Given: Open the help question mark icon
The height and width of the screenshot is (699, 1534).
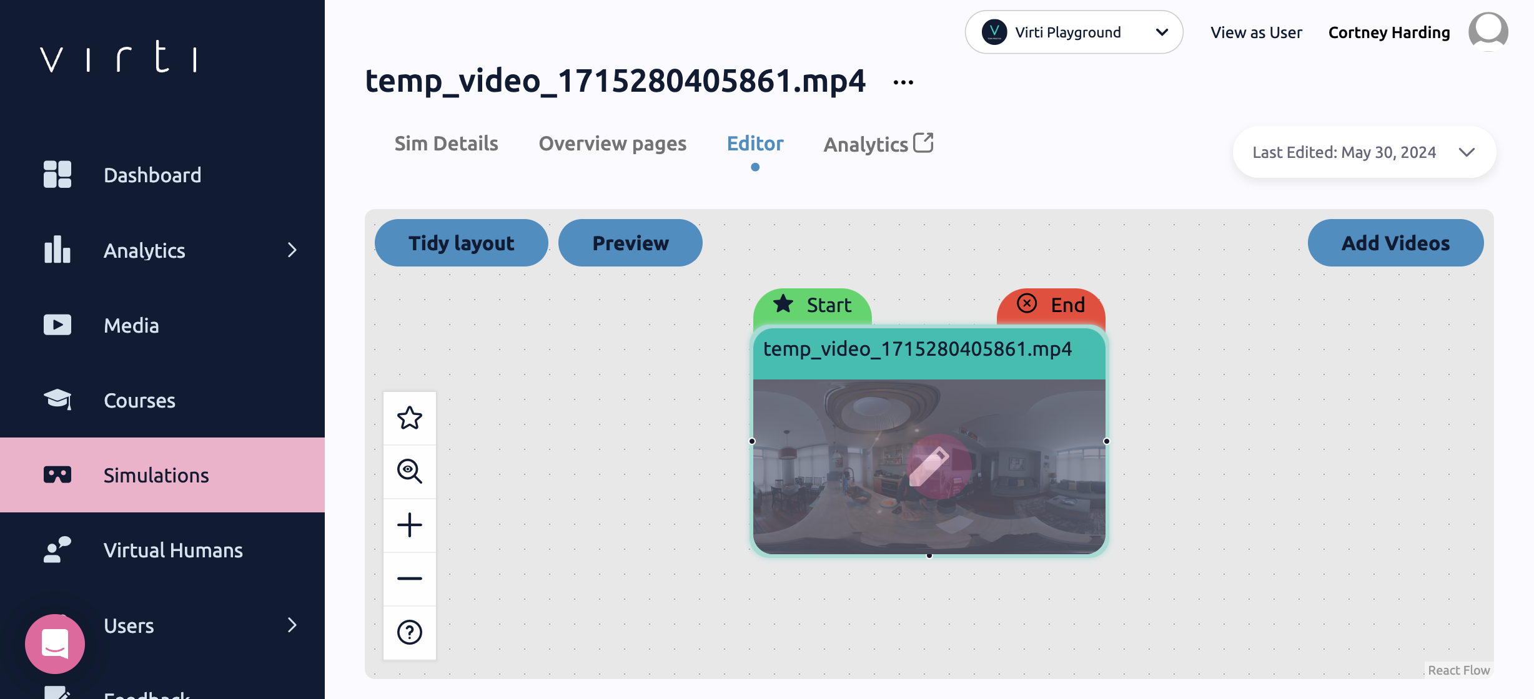Looking at the screenshot, I should (410, 632).
